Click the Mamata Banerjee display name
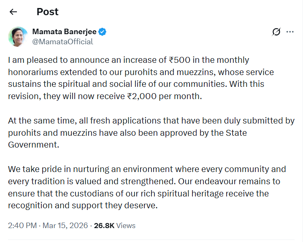303x242 pixels. pos(64,32)
